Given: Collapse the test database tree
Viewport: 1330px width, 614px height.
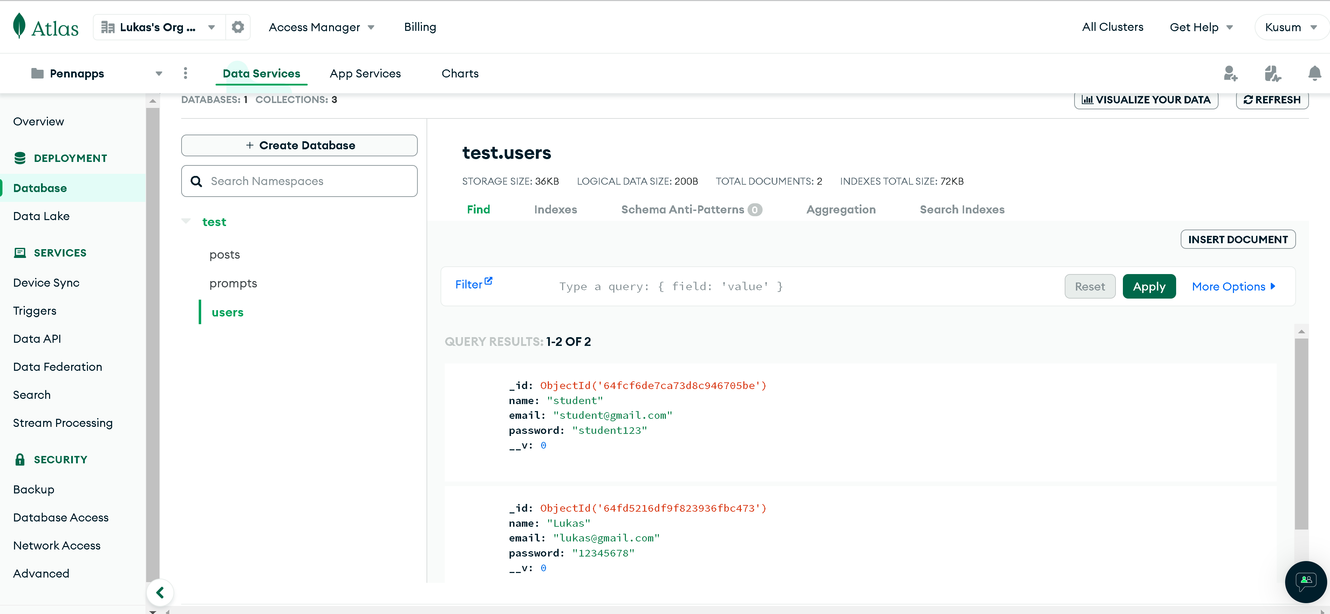Looking at the screenshot, I should click(x=186, y=221).
